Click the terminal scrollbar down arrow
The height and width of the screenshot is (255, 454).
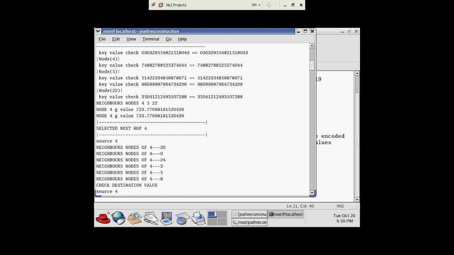coord(312,193)
